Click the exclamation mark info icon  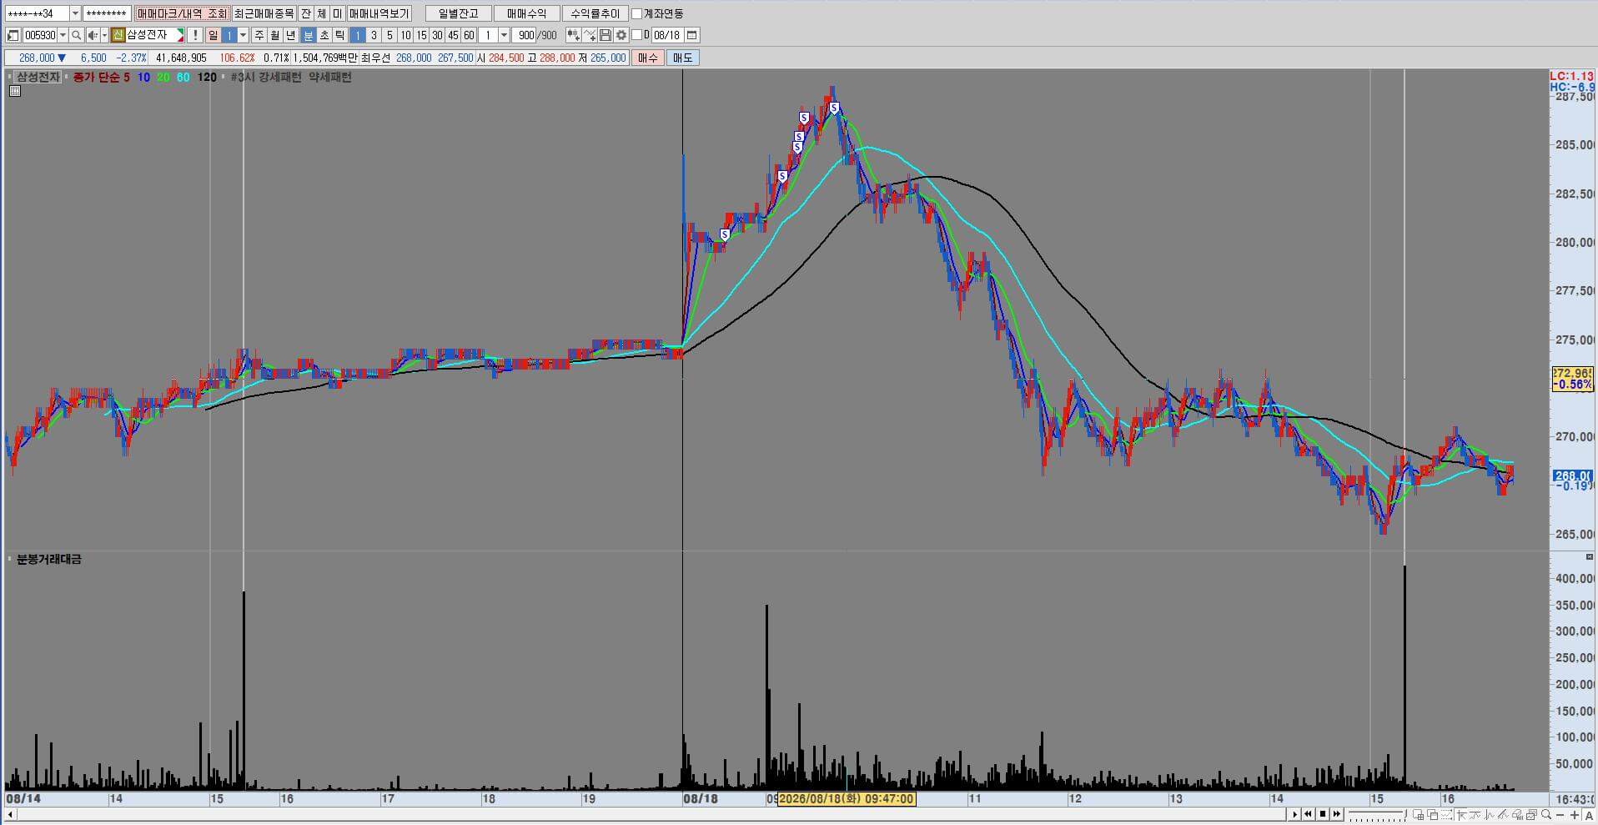pos(195,35)
